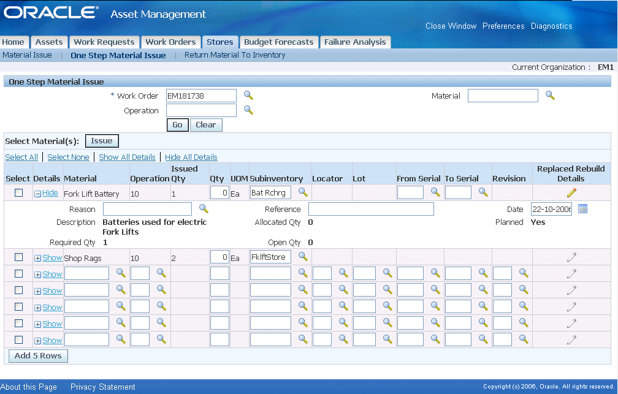
Task: Search Revision in first empty row
Action: coord(524,273)
